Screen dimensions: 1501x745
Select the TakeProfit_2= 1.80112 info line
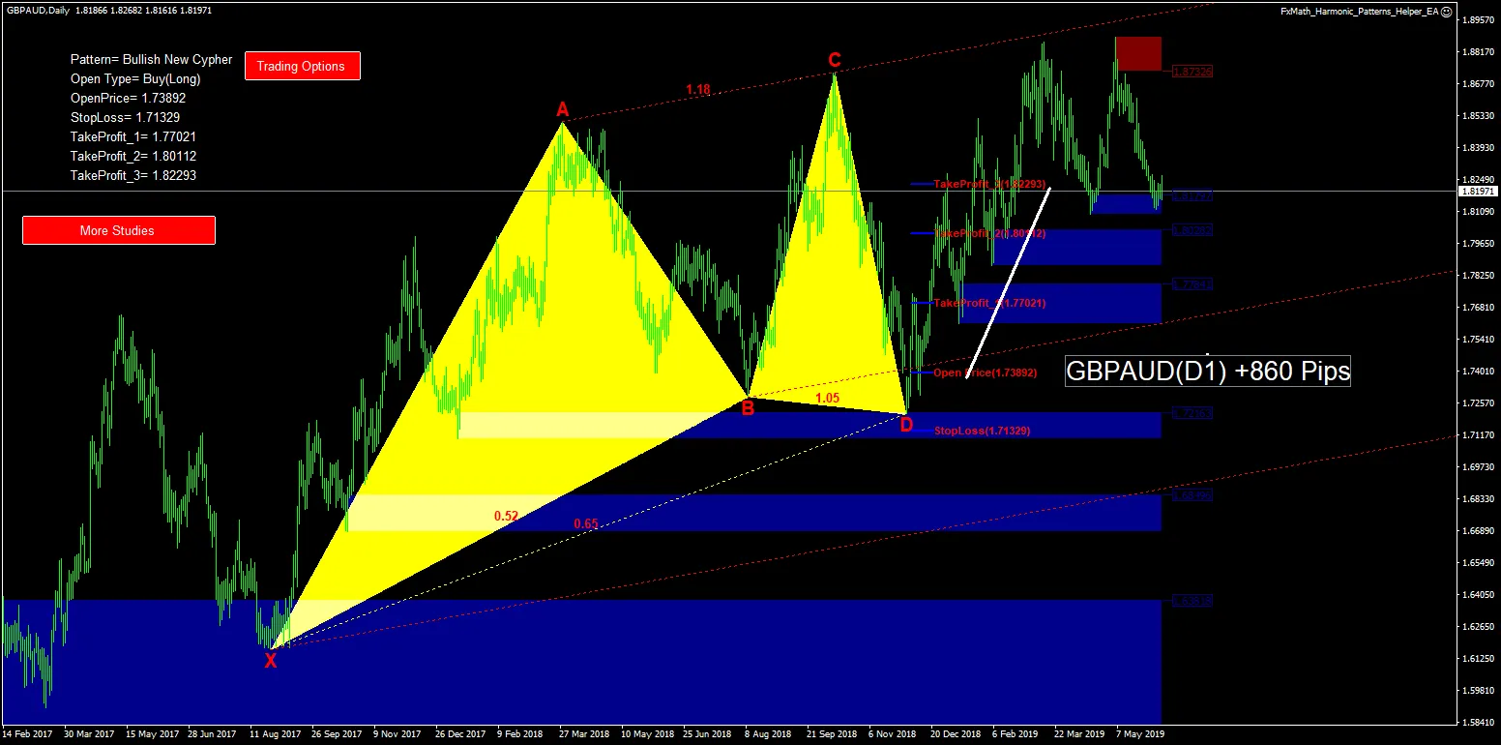[132, 156]
